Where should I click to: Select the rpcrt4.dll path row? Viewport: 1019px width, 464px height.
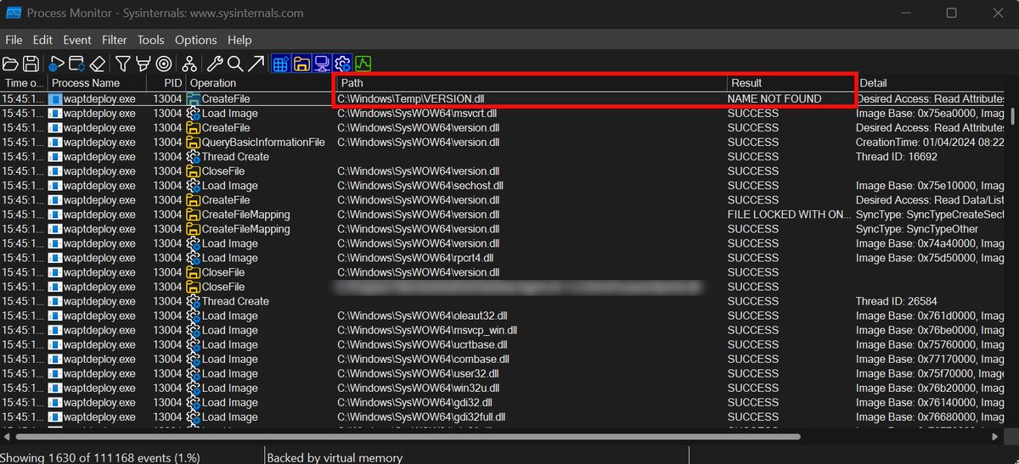pyautogui.click(x=415, y=258)
